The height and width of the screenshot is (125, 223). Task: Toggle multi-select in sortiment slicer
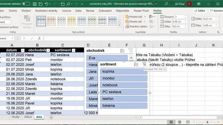[136, 64]
